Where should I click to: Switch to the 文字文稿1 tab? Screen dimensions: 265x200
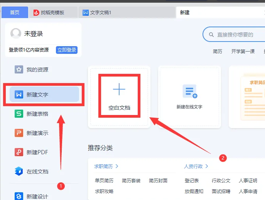(127, 12)
